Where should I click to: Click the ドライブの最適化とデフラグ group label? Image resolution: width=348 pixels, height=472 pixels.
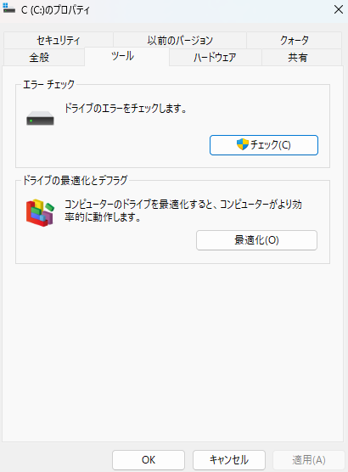click(76, 180)
